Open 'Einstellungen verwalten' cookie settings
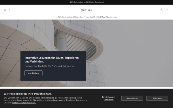 [109, 98]
